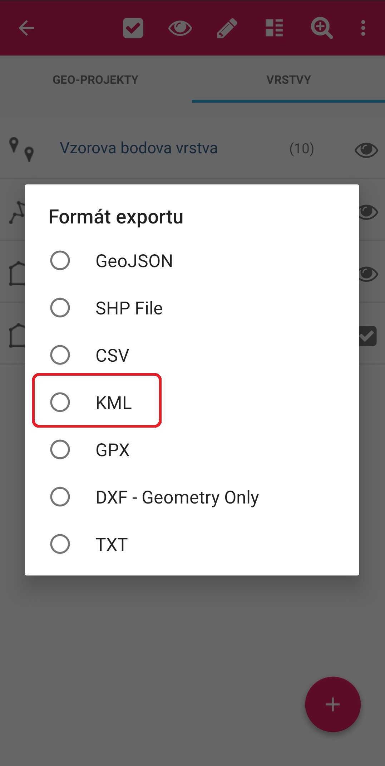Open the three-dot overflow menu
This screenshot has width=385, height=766.
pos(363,28)
